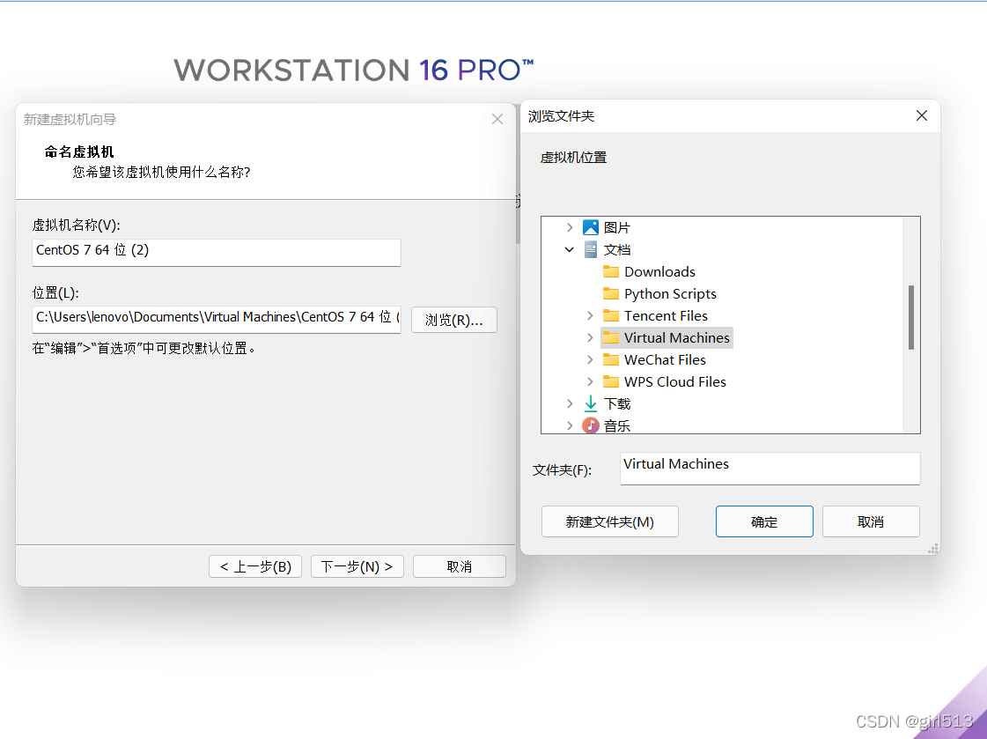
Task: Click the Virtual Machines folder icon
Action: [610, 337]
